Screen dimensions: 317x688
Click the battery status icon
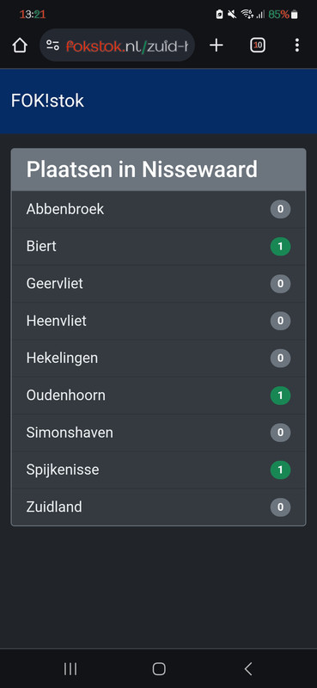point(294,15)
